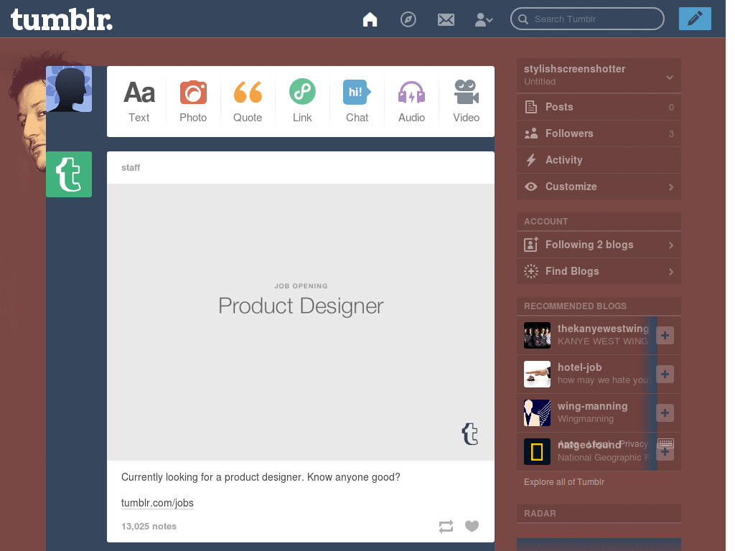This screenshot has width=735, height=551.
Task: Click the blue pencil compose button
Action: tap(695, 19)
